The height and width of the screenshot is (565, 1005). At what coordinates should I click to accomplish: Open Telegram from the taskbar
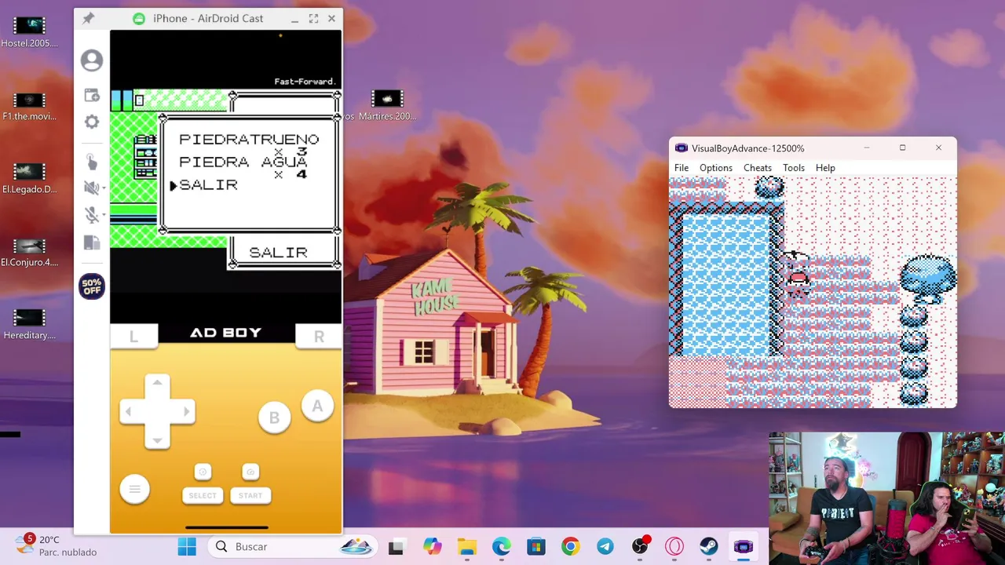[605, 547]
